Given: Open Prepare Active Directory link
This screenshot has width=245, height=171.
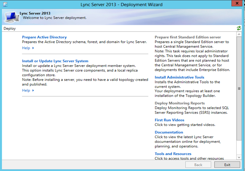Looking at the screenshot, I should pyautogui.click(x=44, y=37).
